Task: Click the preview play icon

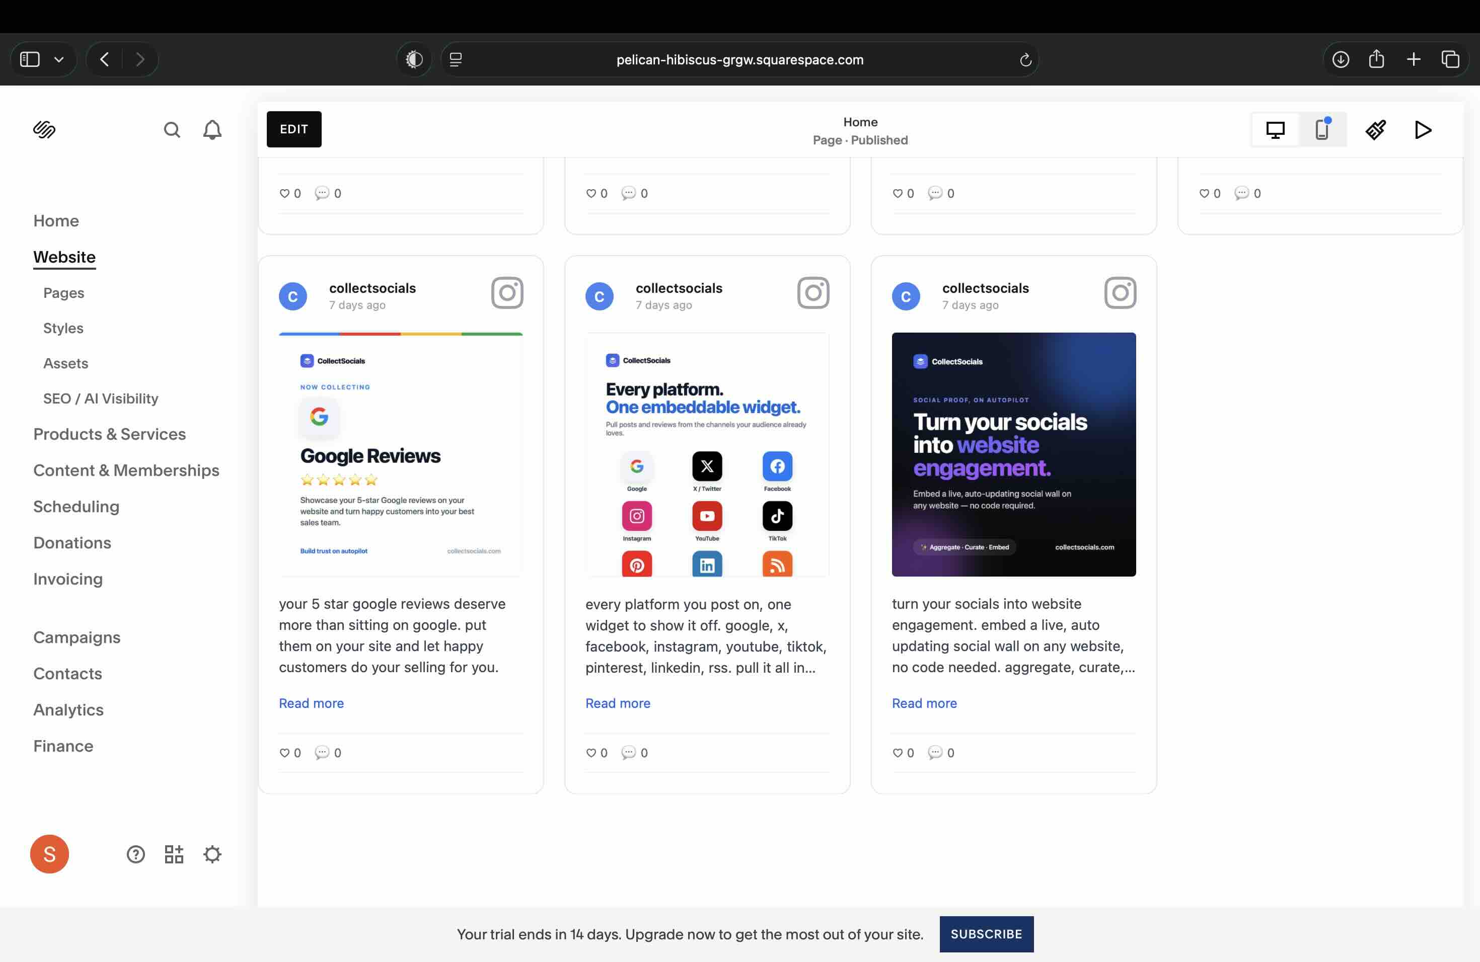Action: 1423,129
